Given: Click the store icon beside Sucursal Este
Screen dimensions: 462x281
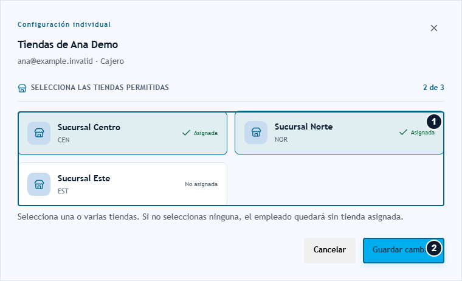Looking at the screenshot, I should point(39,184).
